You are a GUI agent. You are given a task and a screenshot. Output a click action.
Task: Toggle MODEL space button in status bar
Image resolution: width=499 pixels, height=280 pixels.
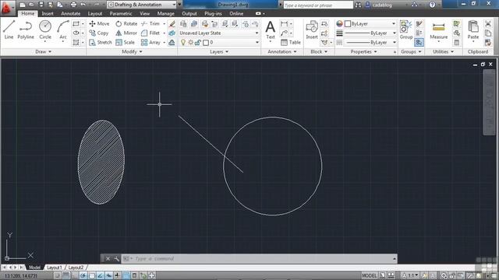click(x=369, y=275)
